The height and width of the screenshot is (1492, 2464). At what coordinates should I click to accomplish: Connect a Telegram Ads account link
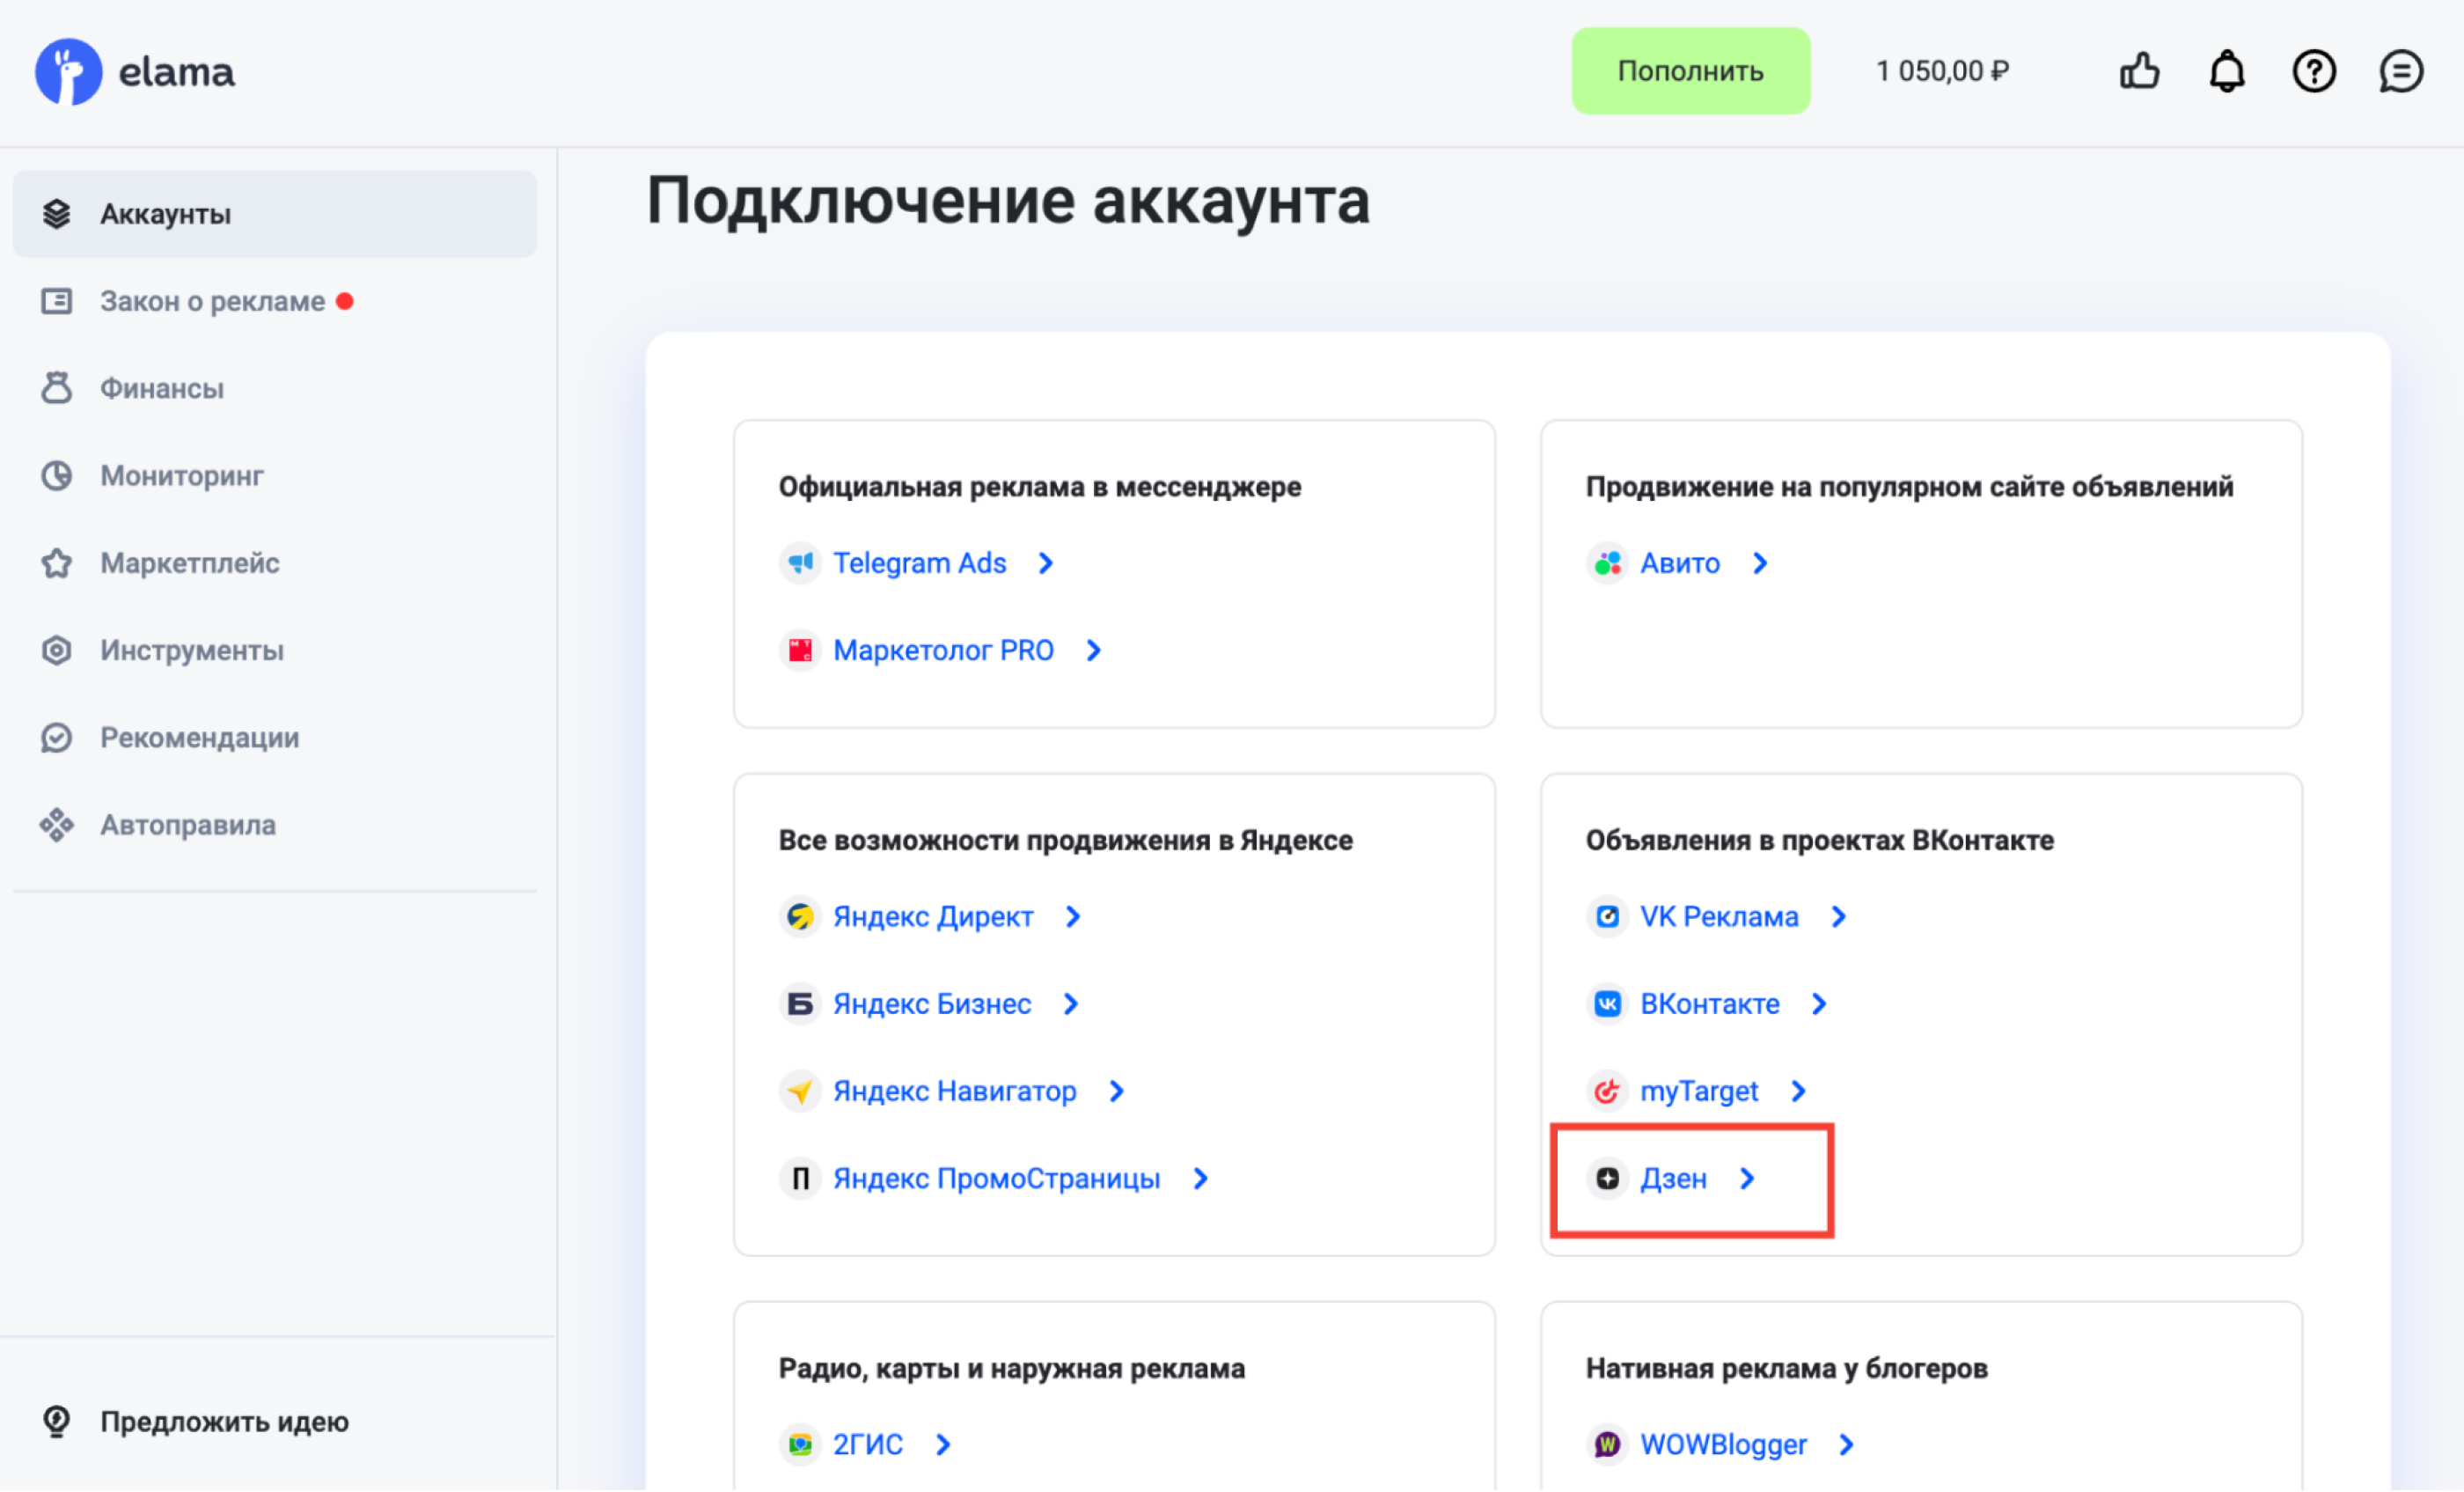point(920,563)
